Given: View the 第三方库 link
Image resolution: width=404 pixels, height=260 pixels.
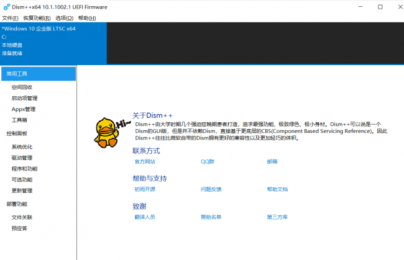Looking at the screenshot, I should click(277, 217).
